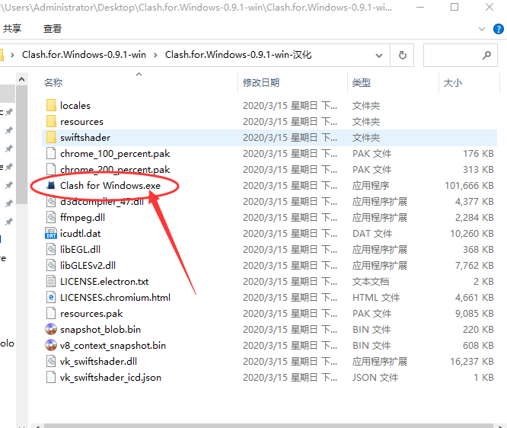Click the v8_context_snapshot.bin disc icon
507x428 pixels.
pyautogui.click(x=51, y=345)
